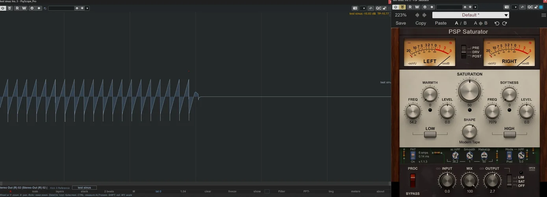Flip the LIM/SAT/OFF output switch
Screen dimensions: 547x197
point(510,181)
